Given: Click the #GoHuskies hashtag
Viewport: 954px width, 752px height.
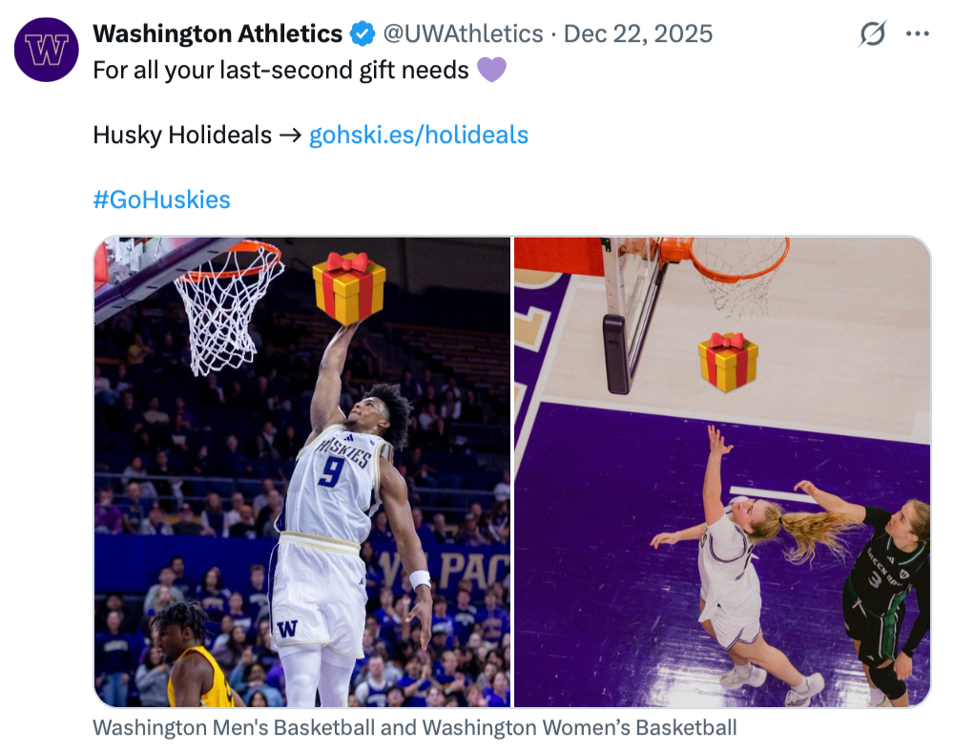Looking at the screenshot, I should (x=161, y=199).
